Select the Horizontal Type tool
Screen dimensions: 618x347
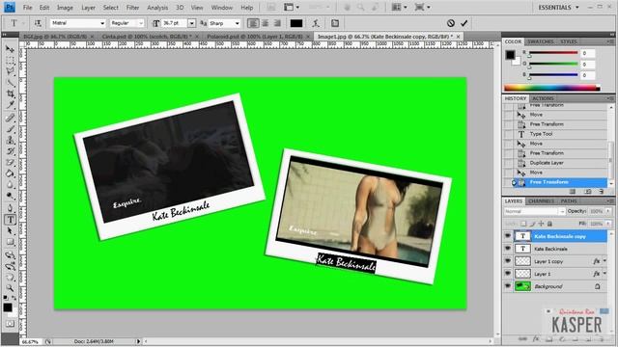click(x=10, y=220)
